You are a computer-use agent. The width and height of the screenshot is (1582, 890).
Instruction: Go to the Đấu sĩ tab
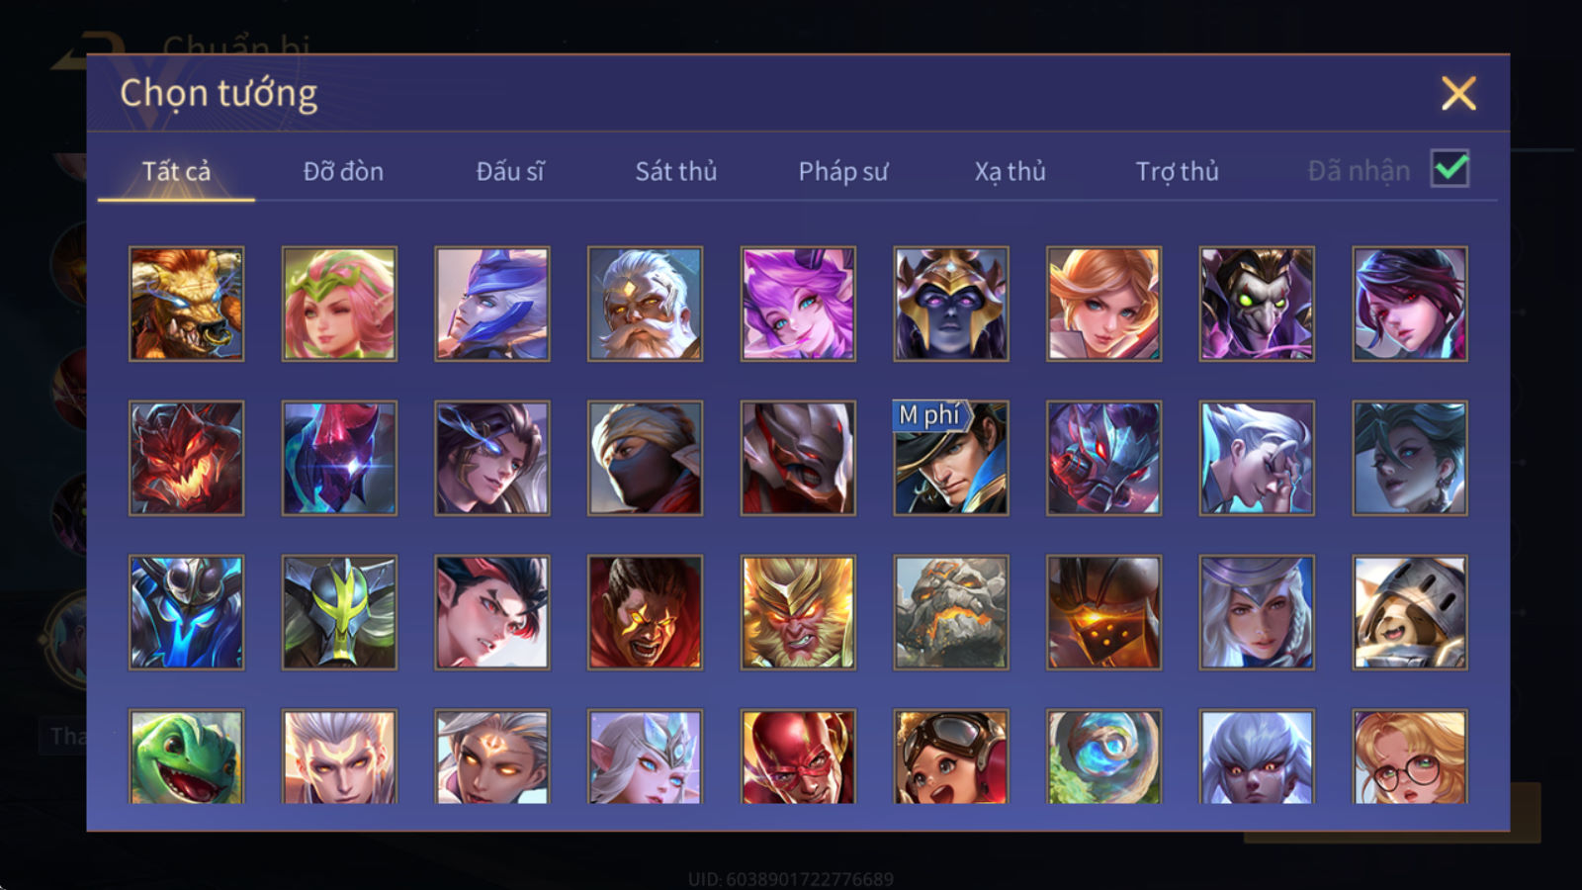point(510,171)
